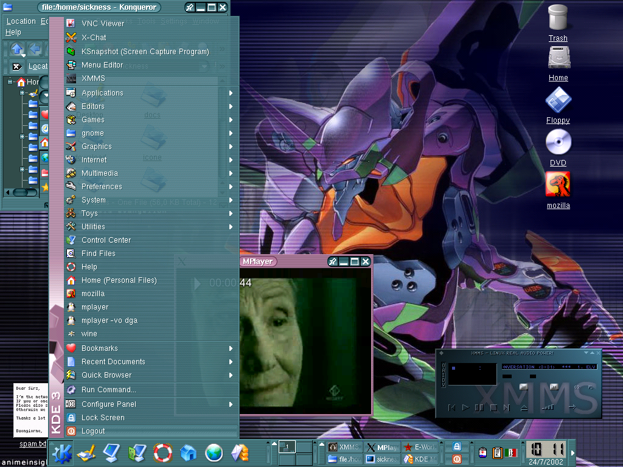Open the Home folder panel icon
623x467 pixels.
pyautogui.click(x=189, y=453)
